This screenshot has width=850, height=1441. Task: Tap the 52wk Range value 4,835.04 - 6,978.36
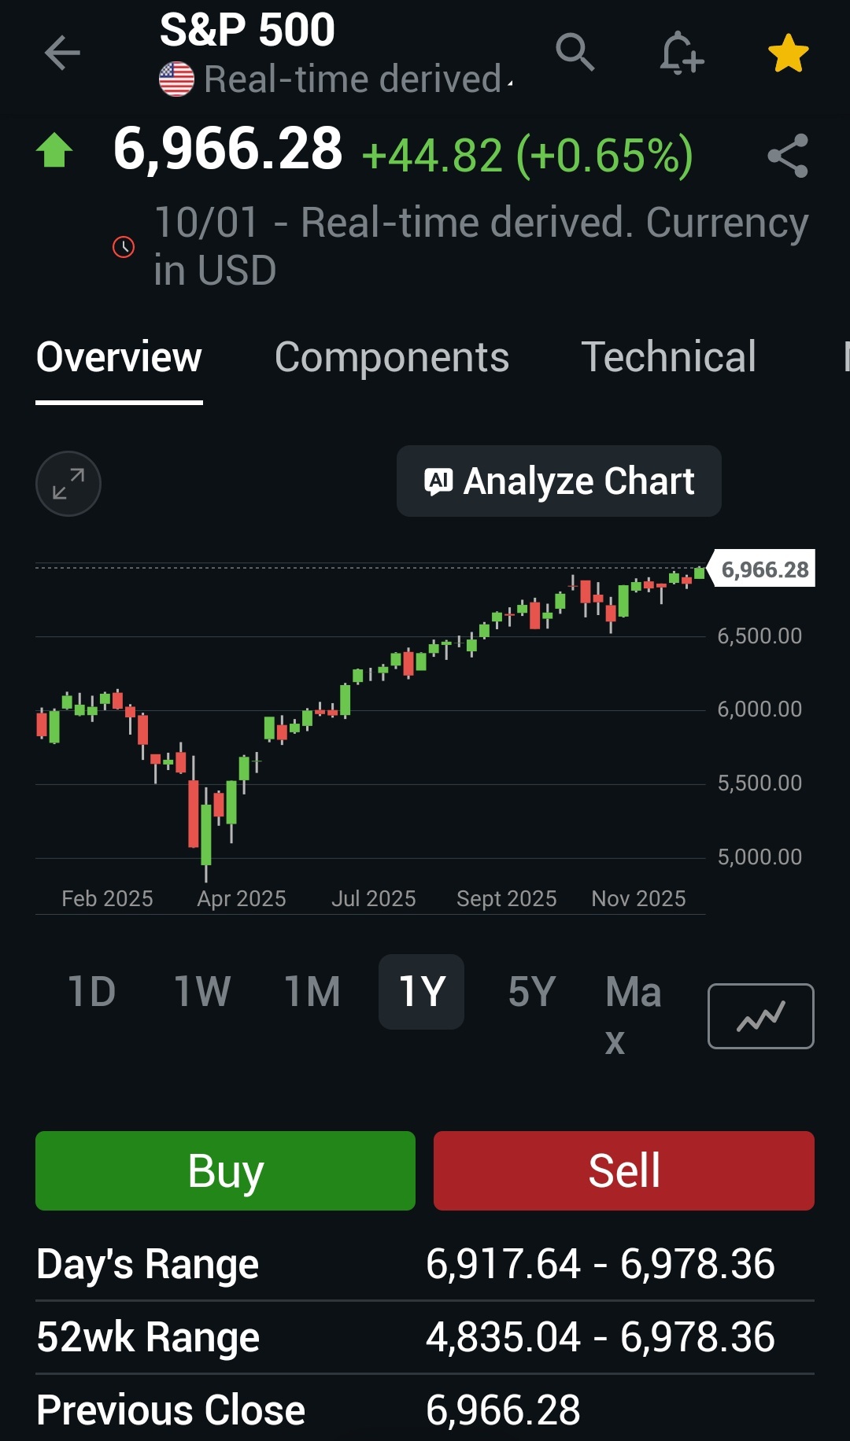[x=601, y=1337]
